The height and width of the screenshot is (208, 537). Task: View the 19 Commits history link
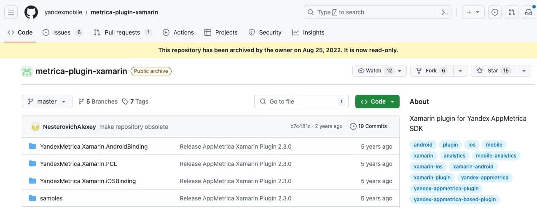click(x=368, y=126)
